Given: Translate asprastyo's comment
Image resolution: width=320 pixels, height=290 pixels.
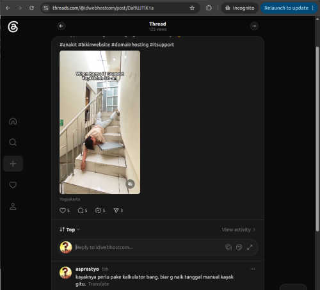Looking at the screenshot, I should pos(99,284).
